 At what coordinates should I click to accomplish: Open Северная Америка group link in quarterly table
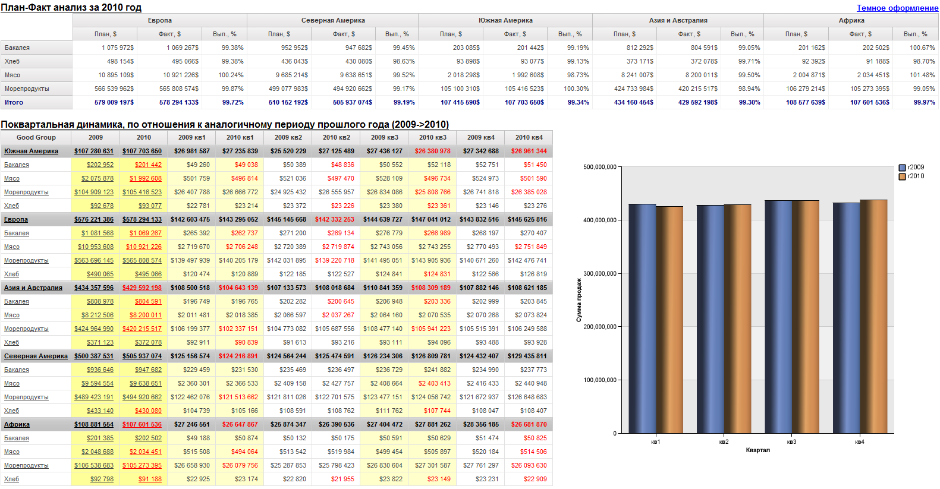point(36,356)
